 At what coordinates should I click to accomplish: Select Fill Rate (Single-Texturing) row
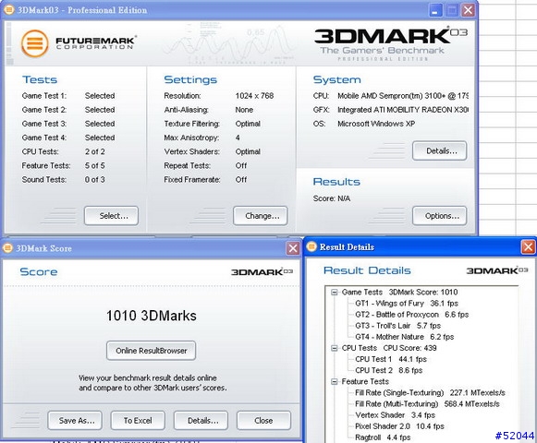tap(430, 393)
